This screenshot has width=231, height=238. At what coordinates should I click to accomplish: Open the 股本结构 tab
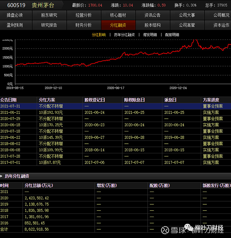(152, 25)
